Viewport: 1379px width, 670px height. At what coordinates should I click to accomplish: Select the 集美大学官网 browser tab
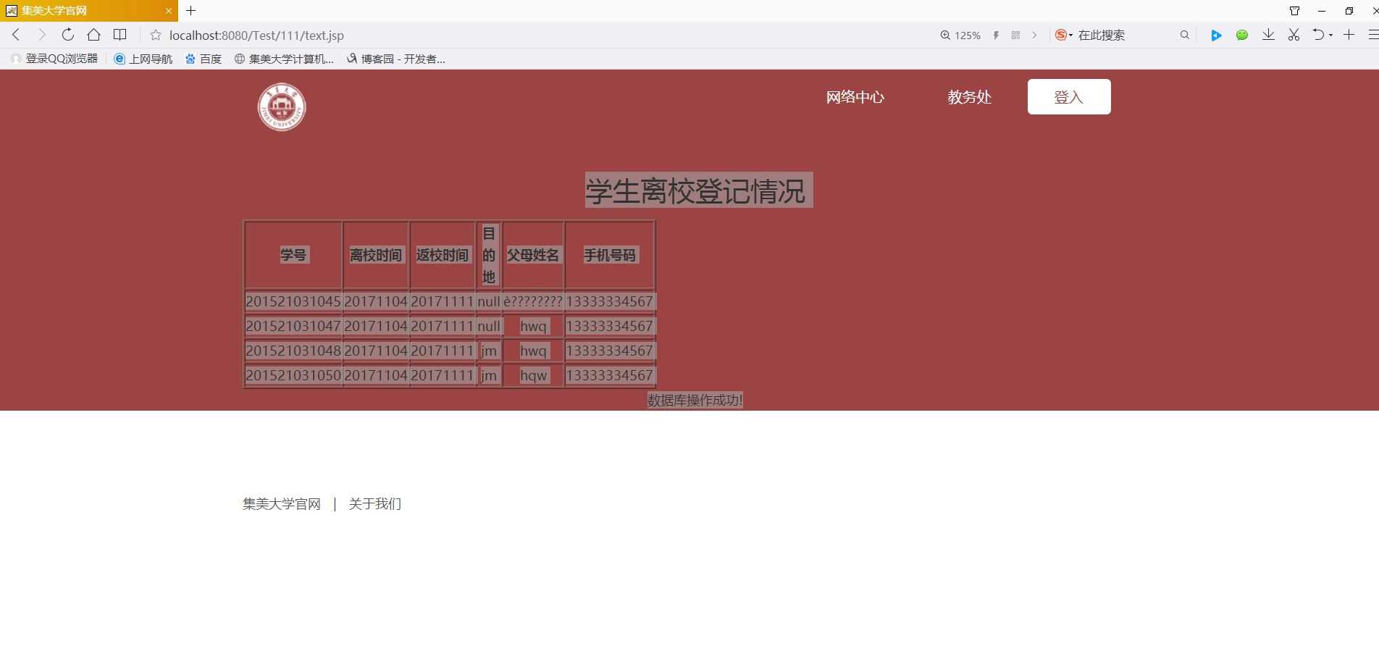(x=88, y=11)
